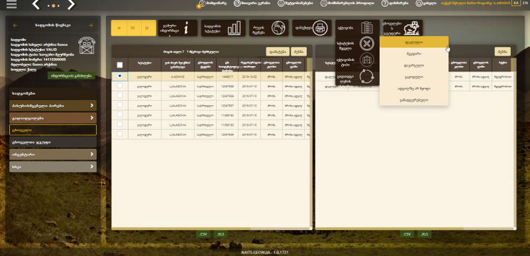This screenshot has width=530, height=256.
Task: Export right table as .XLS
Action: click(x=424, y=234)
